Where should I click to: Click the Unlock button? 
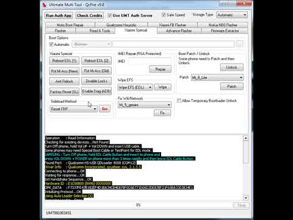[x=231, y=67]
